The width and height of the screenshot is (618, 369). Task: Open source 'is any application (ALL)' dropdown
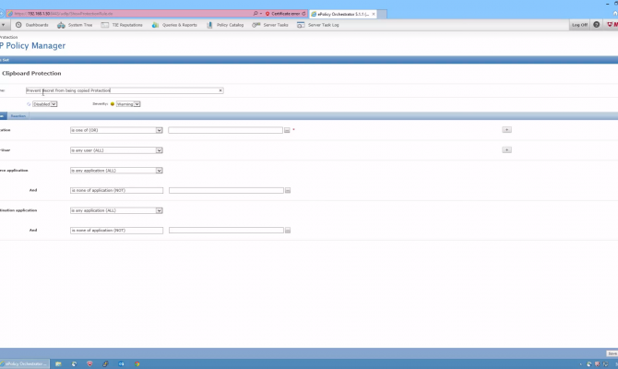[116, 171]
